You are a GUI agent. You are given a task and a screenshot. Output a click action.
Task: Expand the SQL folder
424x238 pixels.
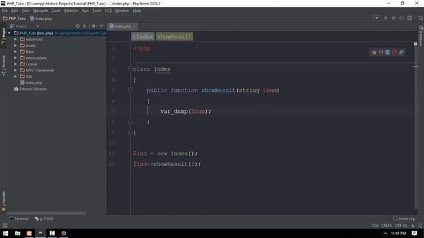(x=15, y=77)
